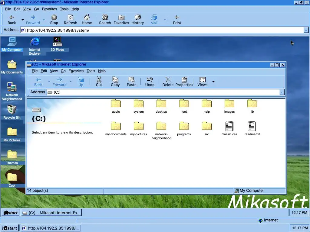Select the my-documents folder
The width and height of the screenshot is (310, 232).
[116, 129]
